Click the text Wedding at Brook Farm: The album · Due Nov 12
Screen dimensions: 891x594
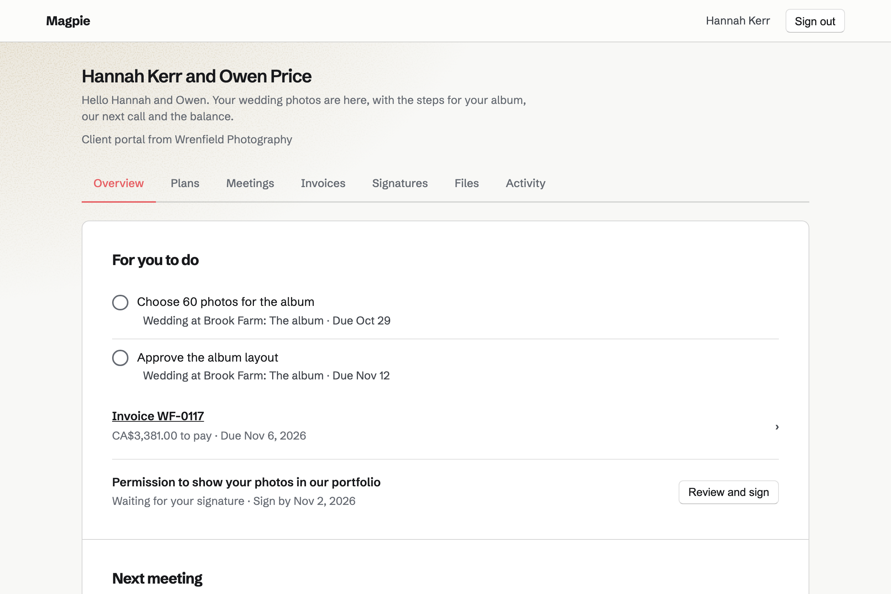click(x=266, y=376)
